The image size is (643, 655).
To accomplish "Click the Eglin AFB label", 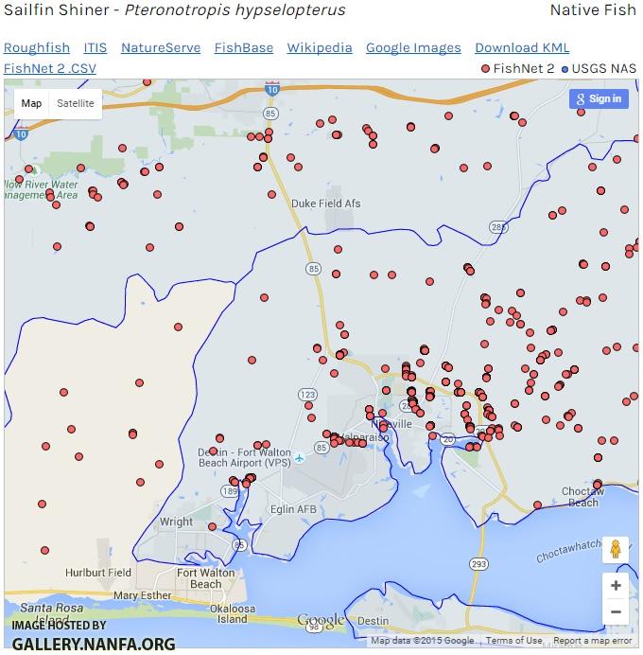I will [293, 509].
